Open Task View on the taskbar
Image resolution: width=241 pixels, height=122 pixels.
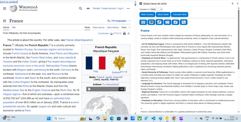pos(91,118)
